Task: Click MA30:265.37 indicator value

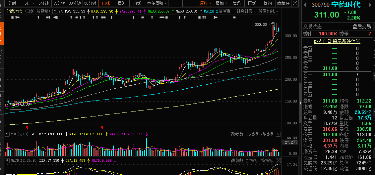Action: pos(158,11)
